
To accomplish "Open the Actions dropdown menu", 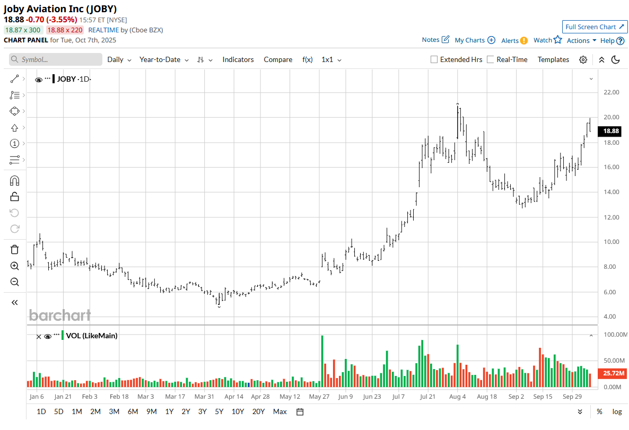I will pos(581,40).
